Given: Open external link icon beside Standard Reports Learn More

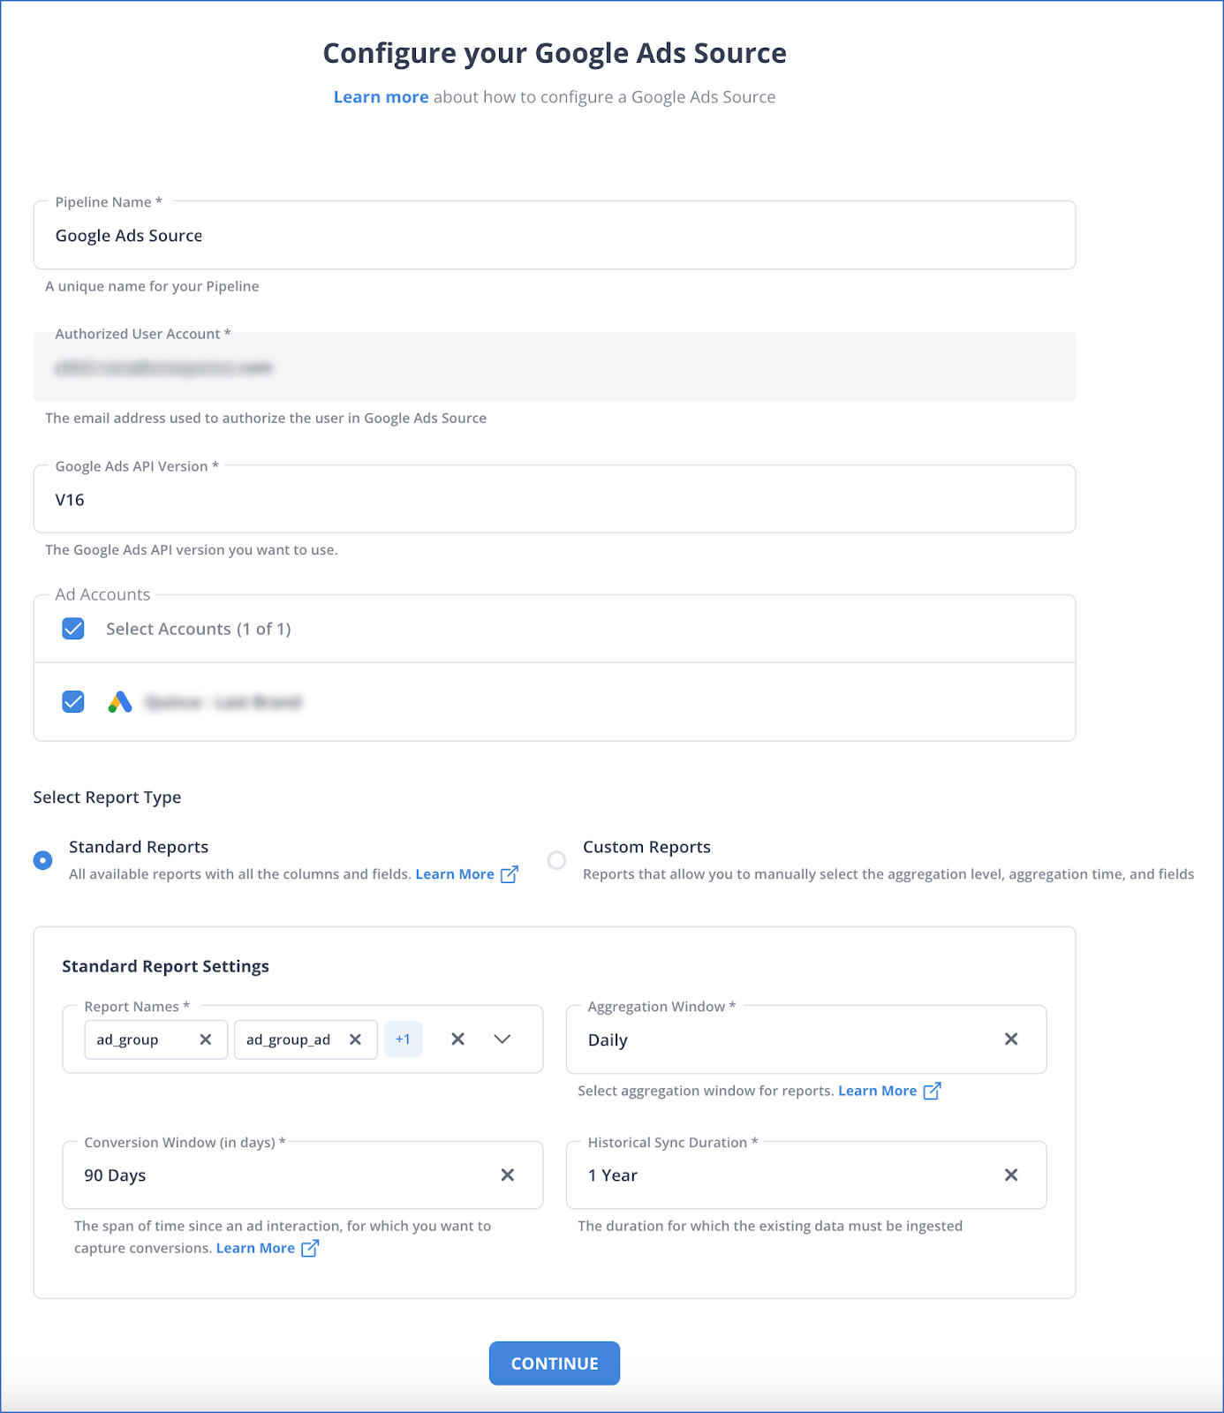Looking at the screenshot, I should 510,874.
